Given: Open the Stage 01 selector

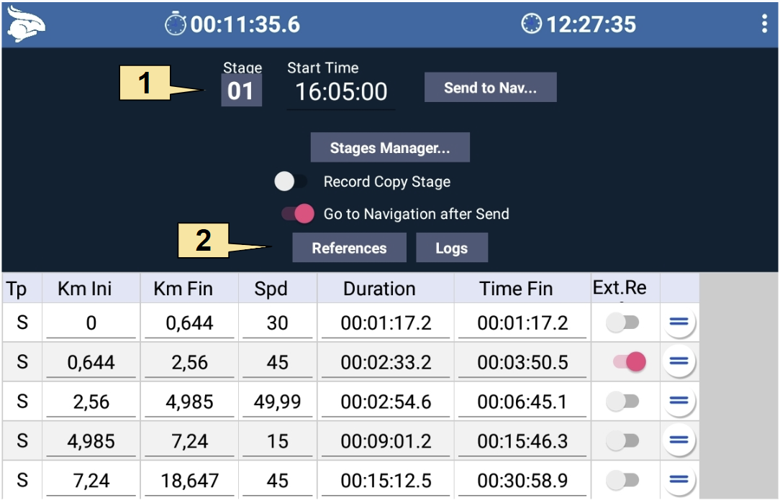Looking at the screenshot, I should click(x=241, y=92).
